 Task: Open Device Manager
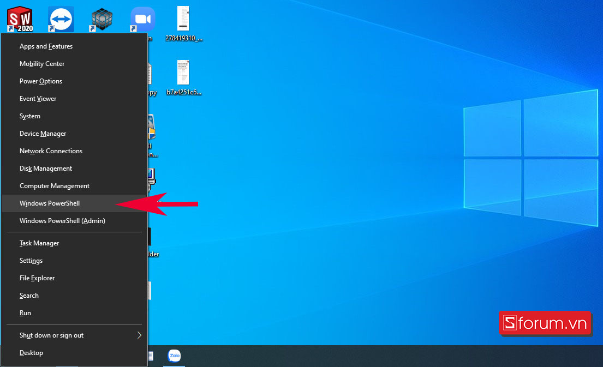(x=75, y=134)
